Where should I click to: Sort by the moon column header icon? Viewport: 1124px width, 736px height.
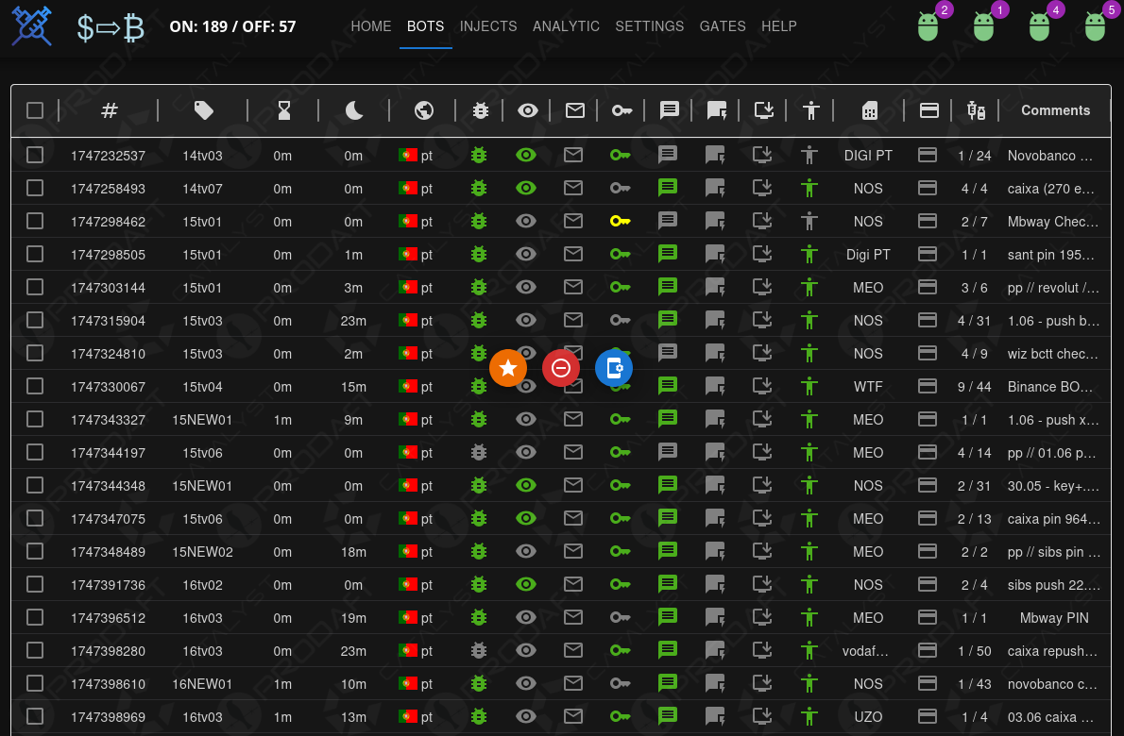pos(354,110)
